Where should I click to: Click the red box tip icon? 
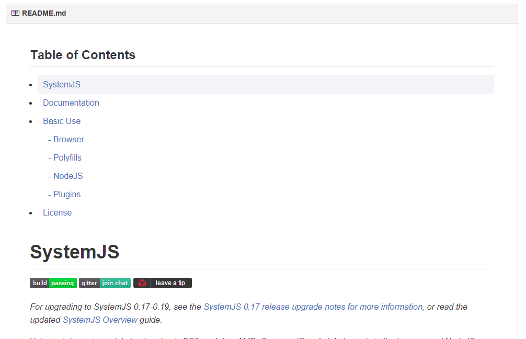pos(142,283)
